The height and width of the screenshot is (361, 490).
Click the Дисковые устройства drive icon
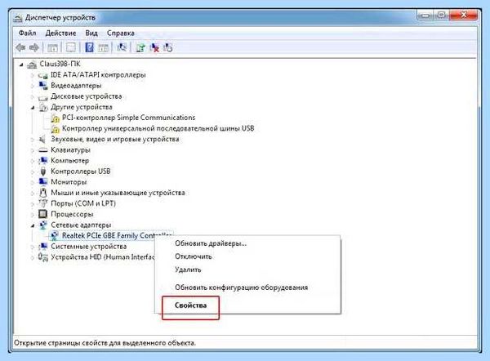(42, 97)
